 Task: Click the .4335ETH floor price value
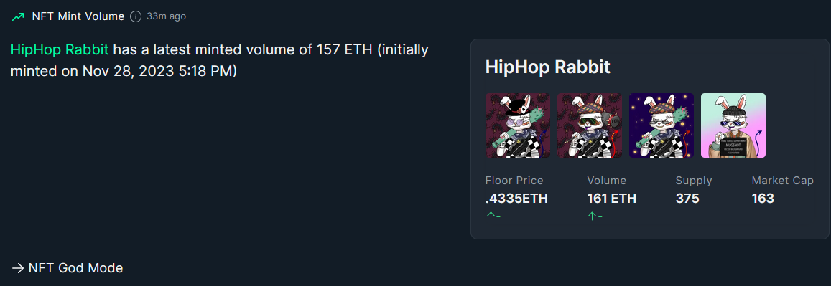[516, 199]
